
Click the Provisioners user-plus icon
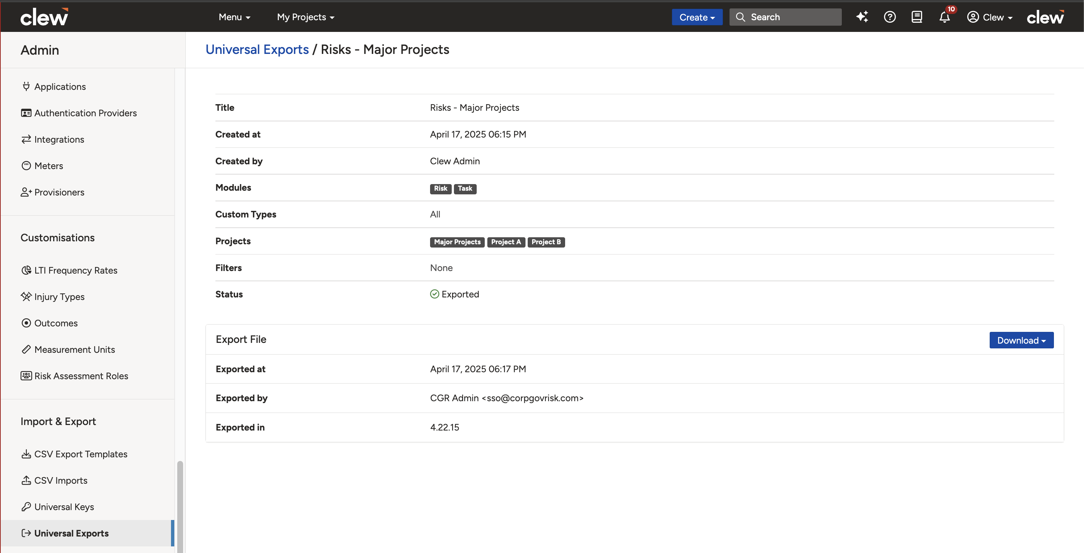26,192
